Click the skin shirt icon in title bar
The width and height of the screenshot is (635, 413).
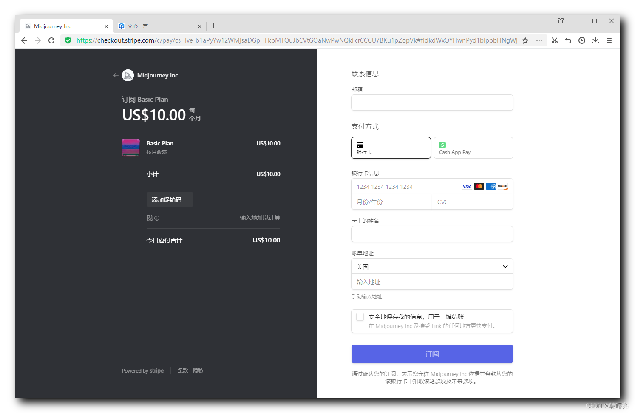point(561,21)
